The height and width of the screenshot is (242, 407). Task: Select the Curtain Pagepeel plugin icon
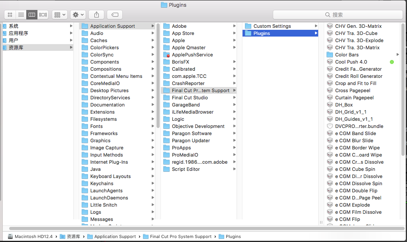[x=330, y=98]
